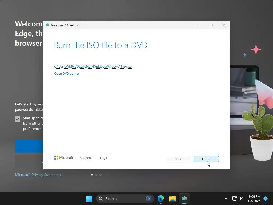The image size is (273, 205).
Task: Toggle the Stay up to date checkbox in Edge
Action: [x=18, y=119]
